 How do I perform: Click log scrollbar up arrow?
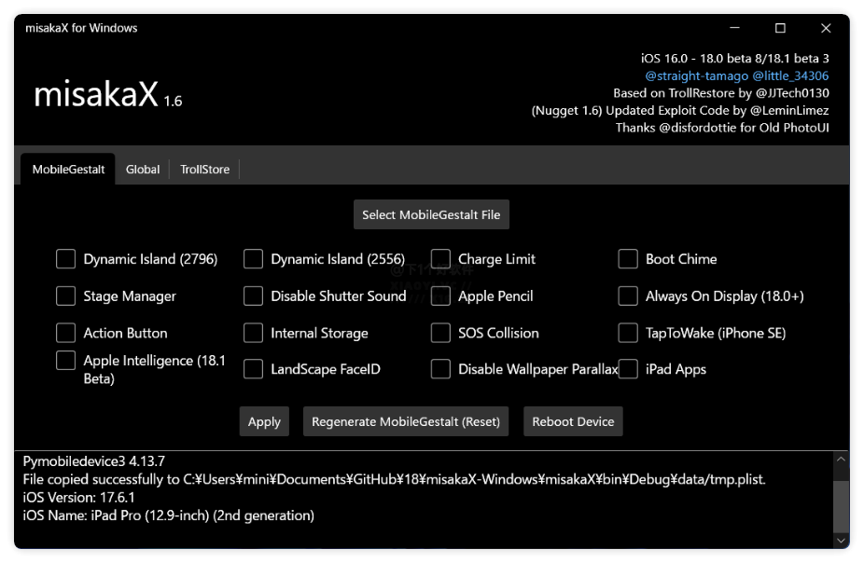(841, 459)
